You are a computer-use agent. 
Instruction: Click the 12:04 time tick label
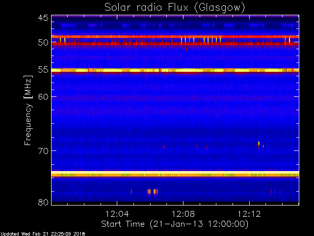(117, 214)
